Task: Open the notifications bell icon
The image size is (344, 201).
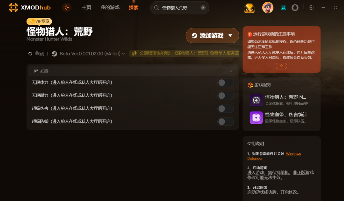Action: [x=295, y=8]
